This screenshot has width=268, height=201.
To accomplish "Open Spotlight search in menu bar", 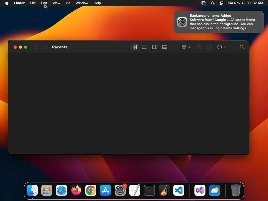I will [213, 3].
